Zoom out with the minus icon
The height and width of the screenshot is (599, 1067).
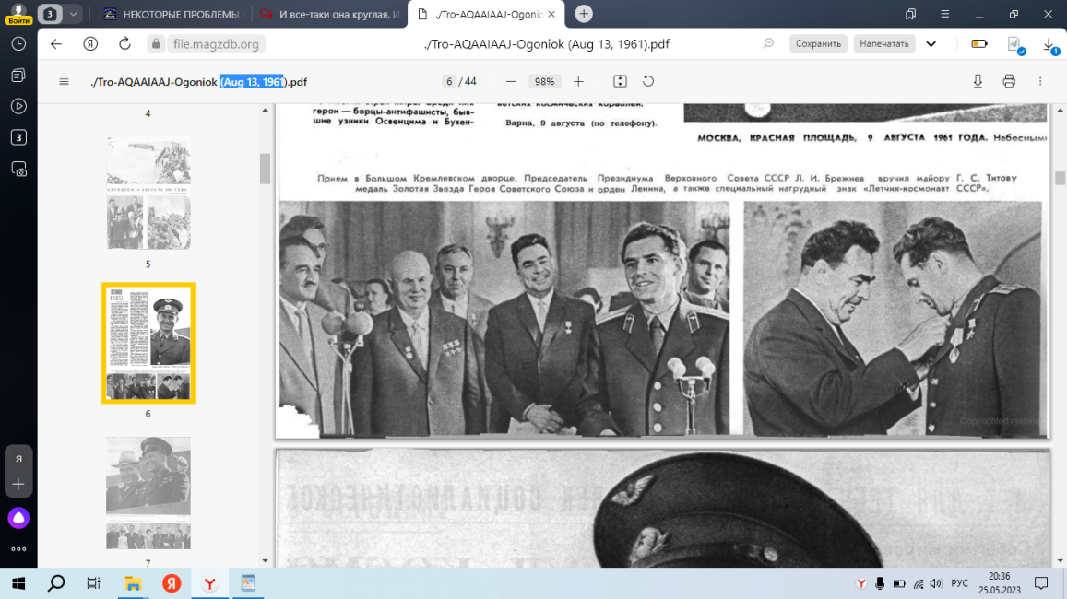(511, 81)
